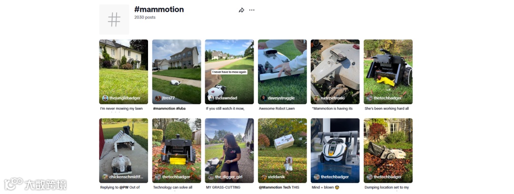
Task: Click the share arrow icon next to #mammotion
Action: (241, 10)
